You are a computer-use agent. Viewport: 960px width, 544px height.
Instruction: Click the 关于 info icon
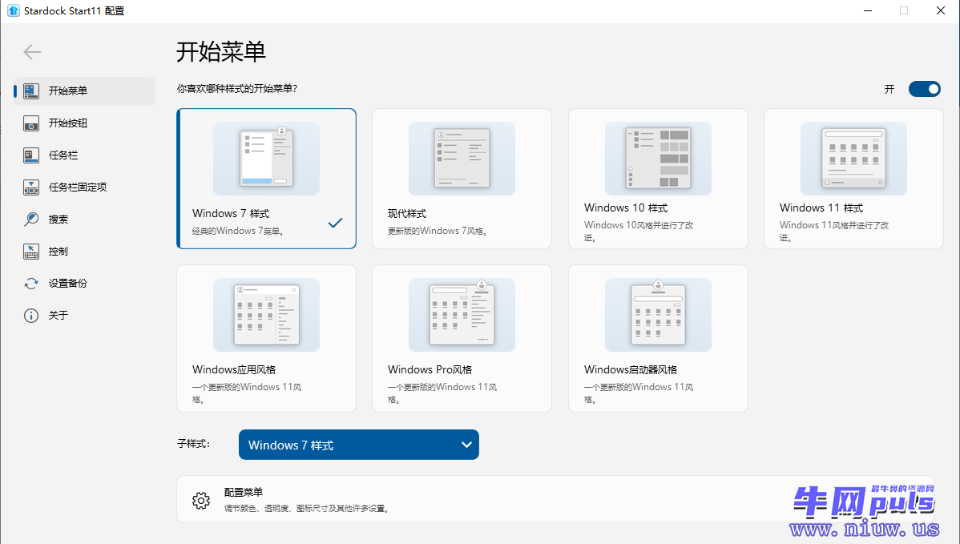point(31,315)
